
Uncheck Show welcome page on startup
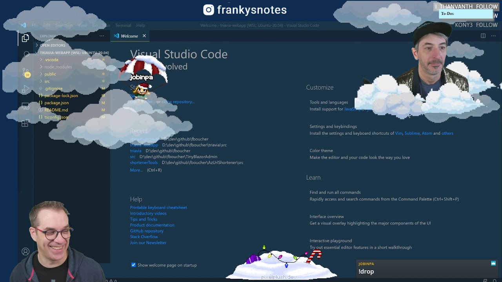coord(133,265)
